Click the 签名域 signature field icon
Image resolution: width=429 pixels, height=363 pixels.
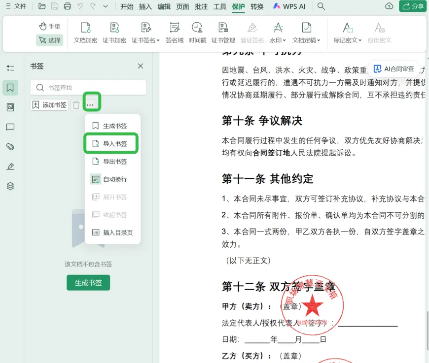tap(175, 33)
